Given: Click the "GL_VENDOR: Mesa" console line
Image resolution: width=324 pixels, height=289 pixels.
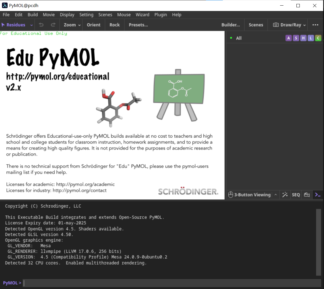Looking at the screenshot, I should pyautogui.click(x=29, y=245).
